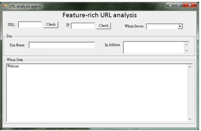
Task: Click Ip Address box scroll up arrow
Action: click(x=187, y=44)
